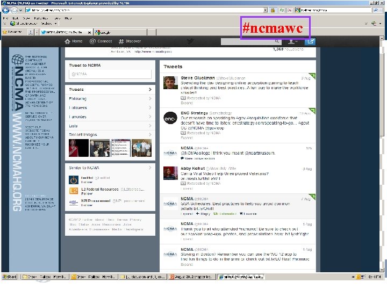Open the red dress recent image thumbnail
The height and width of the screenshot is (290, 387).
pyautogui.click(x=78, y=148)
